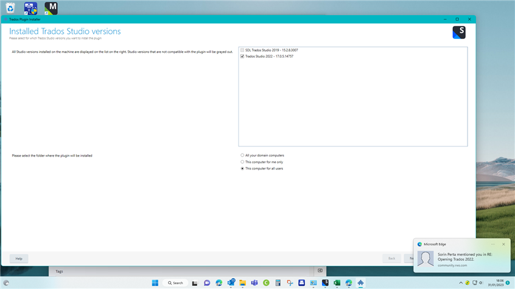515x289 pixels.
Task: Open the blue shield shortcut on the desktop
Action: click(x=30, y=8)
